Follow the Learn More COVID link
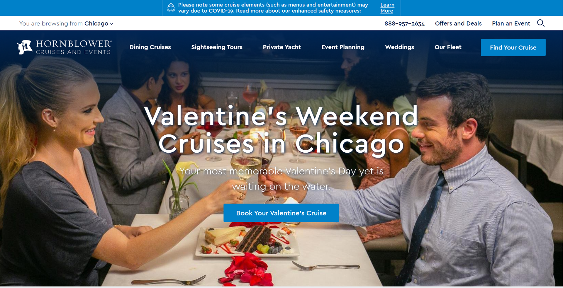Image resolution: width=563 pixels, height=288 pixels. point(387,8)
